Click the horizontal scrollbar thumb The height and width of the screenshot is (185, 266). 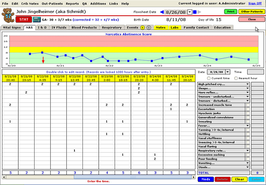tap(133, 177)
